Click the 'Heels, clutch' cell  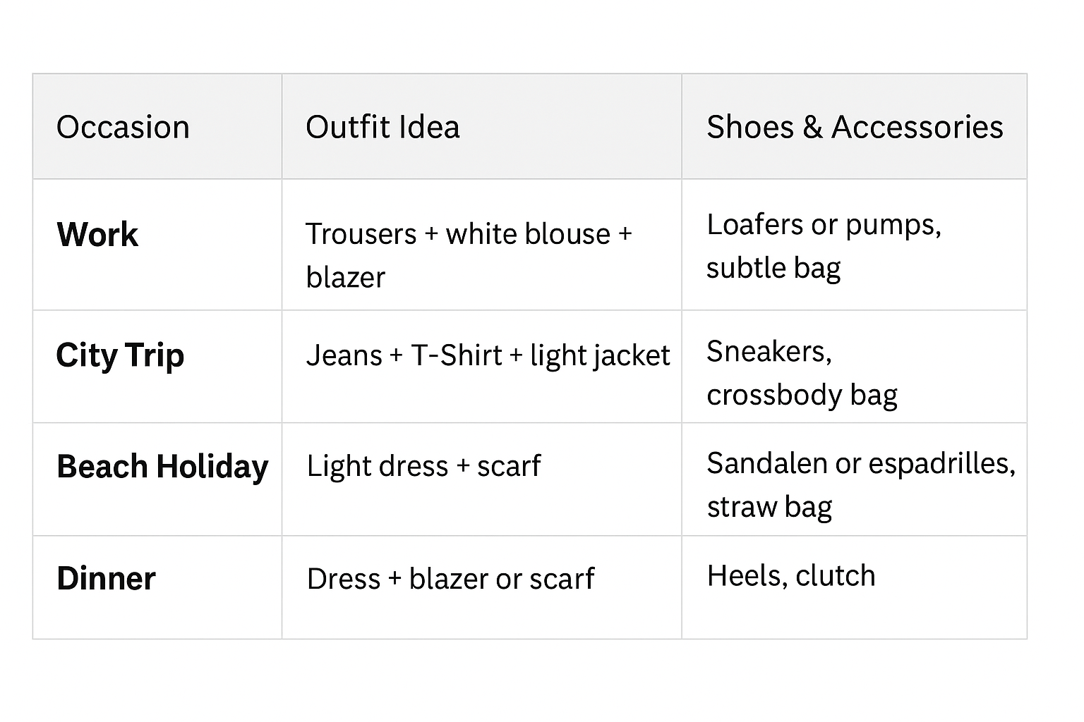point(790,576)
